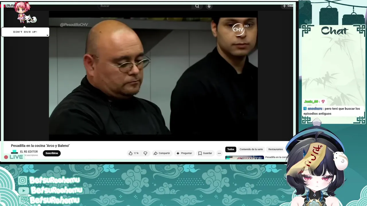Image resolution: width=367 pixels, height=206 pixels.
Task: Click the LIVE indicator badge
Action: tap(13, 157)
